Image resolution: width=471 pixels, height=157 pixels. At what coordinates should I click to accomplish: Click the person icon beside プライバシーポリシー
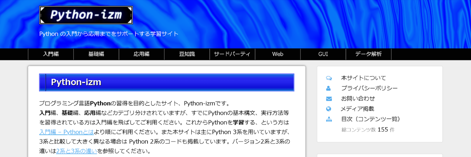[x=329, y=88]
